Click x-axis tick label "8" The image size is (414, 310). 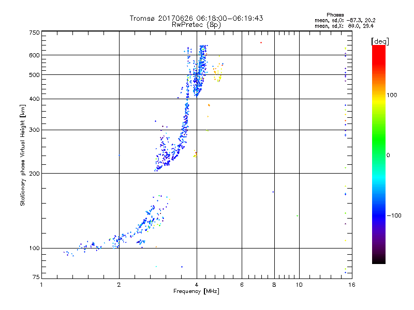pyautogui.click(x=274, y=285)
